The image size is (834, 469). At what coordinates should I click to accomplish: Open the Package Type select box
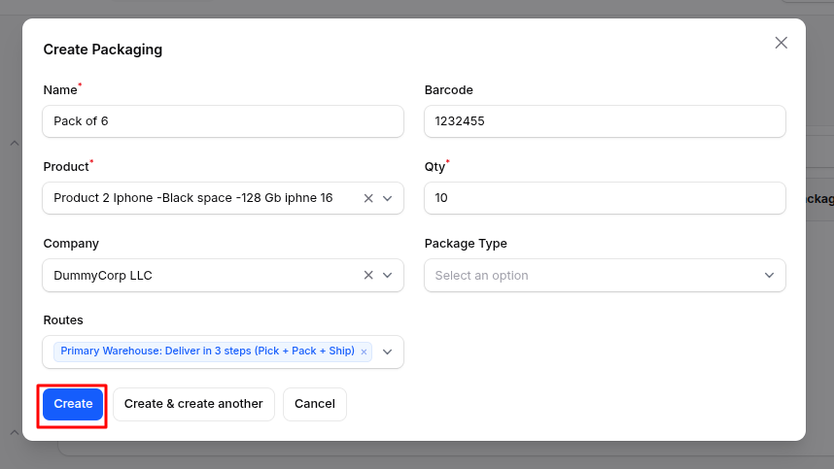tap(605, 275)
